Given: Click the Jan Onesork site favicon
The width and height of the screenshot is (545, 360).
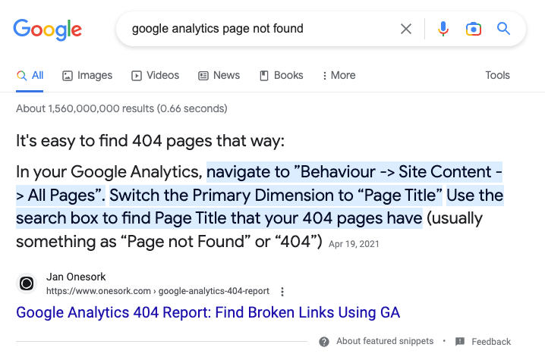Looking at the screenshot, I should click(x=27, y=283).
